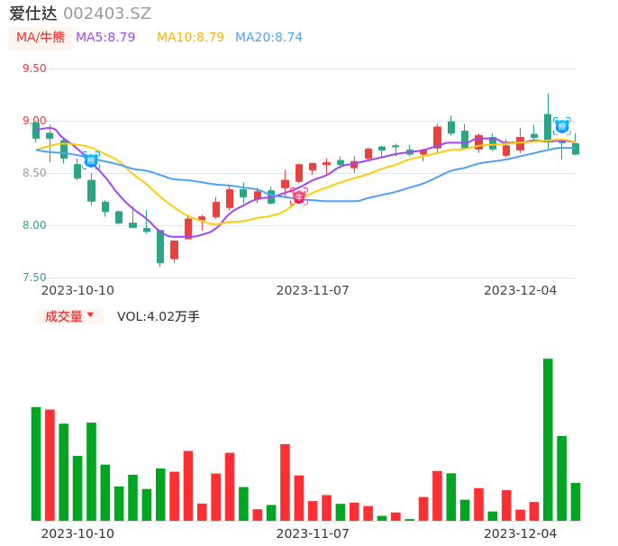This screenshot has width=618, height=546.
Task: Click the pink bull signal marker near 2023-11-07
Action: click(299, 196)
